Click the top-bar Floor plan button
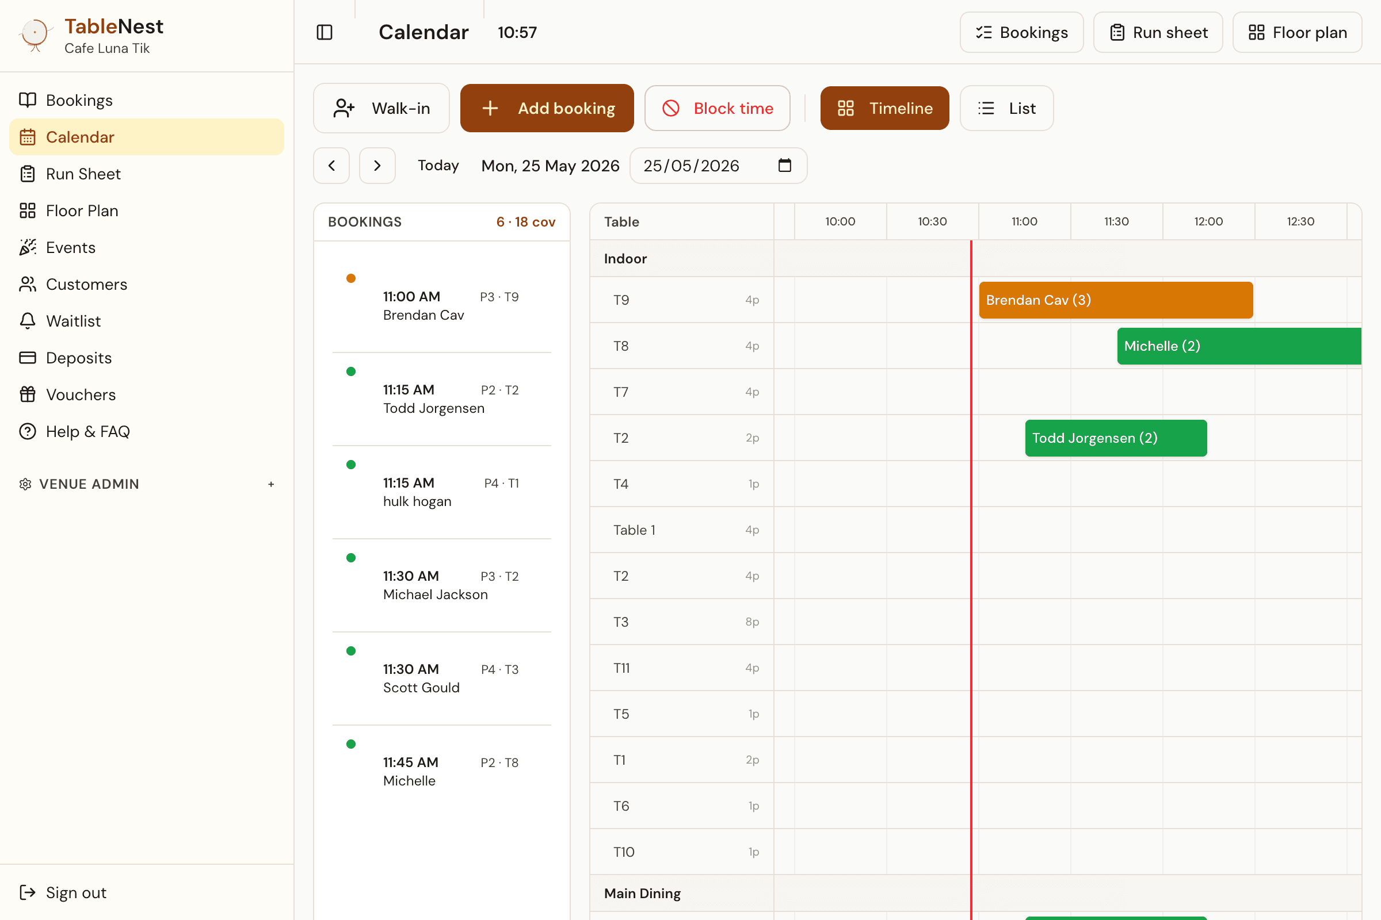 click(x=1297, y=32)
